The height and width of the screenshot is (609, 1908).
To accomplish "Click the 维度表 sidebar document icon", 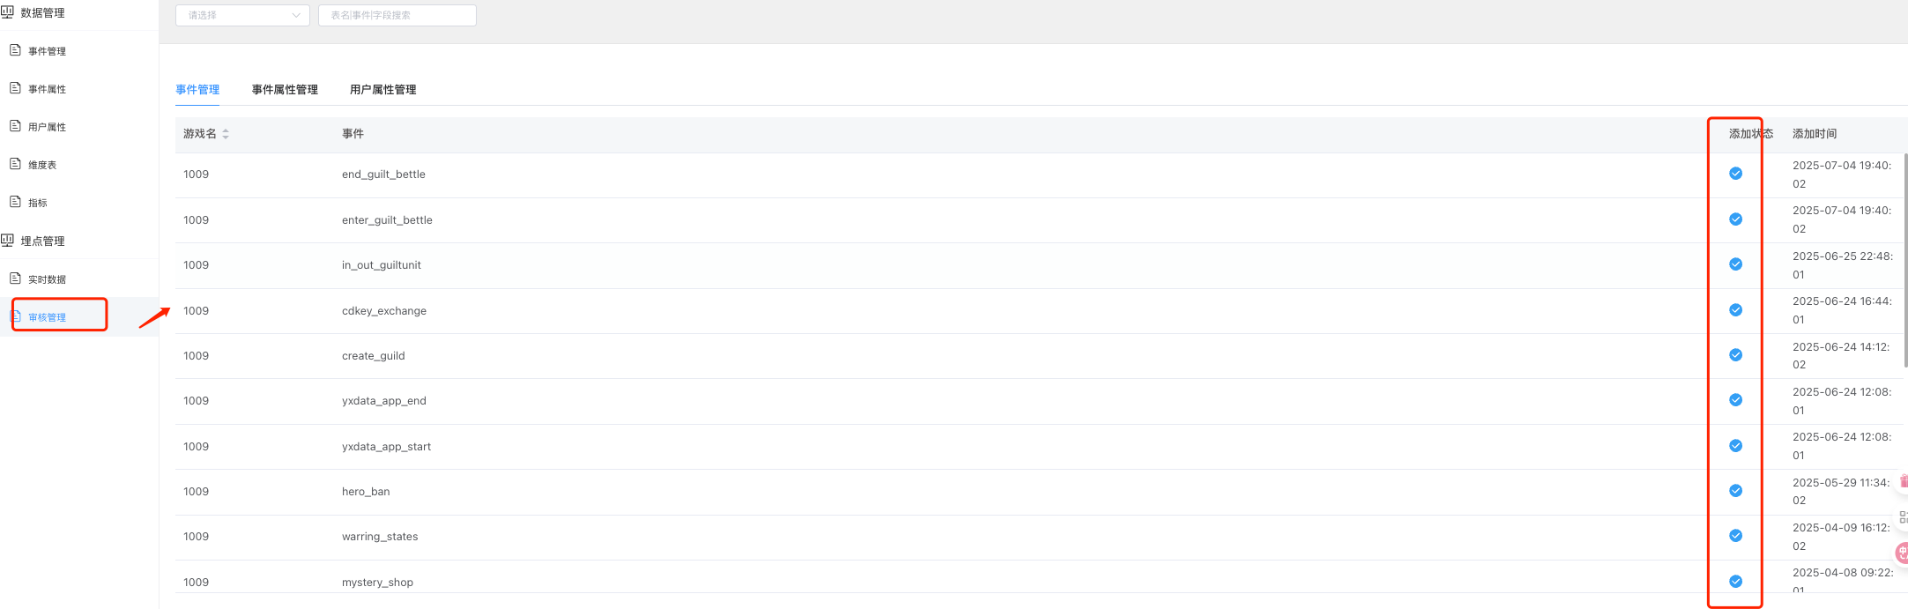I will click(15, 164).
